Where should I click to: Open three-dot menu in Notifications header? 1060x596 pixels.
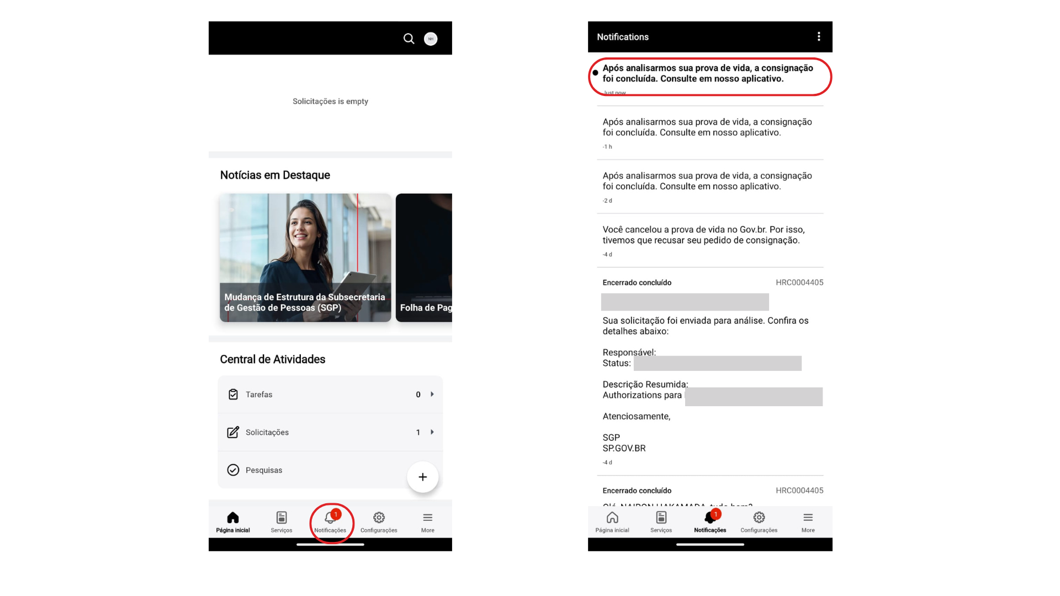tap(819, 36)
